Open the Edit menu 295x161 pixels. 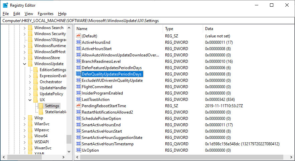pyautogui.click(x=17, y=14)
